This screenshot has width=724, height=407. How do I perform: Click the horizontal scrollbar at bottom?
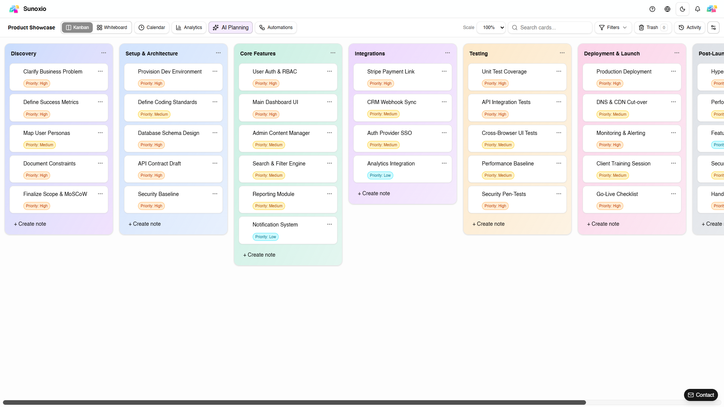(x=294, y=402)
